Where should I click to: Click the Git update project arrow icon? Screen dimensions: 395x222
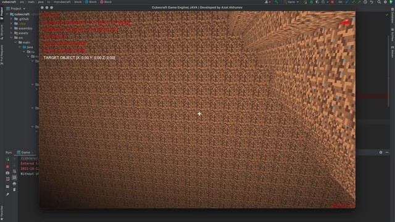pos(347,2)
